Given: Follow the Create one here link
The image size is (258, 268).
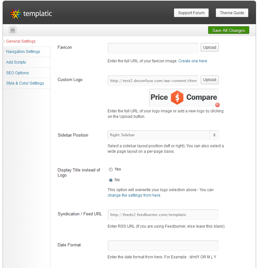Looking at the screenshot, I should click(193, 61).
